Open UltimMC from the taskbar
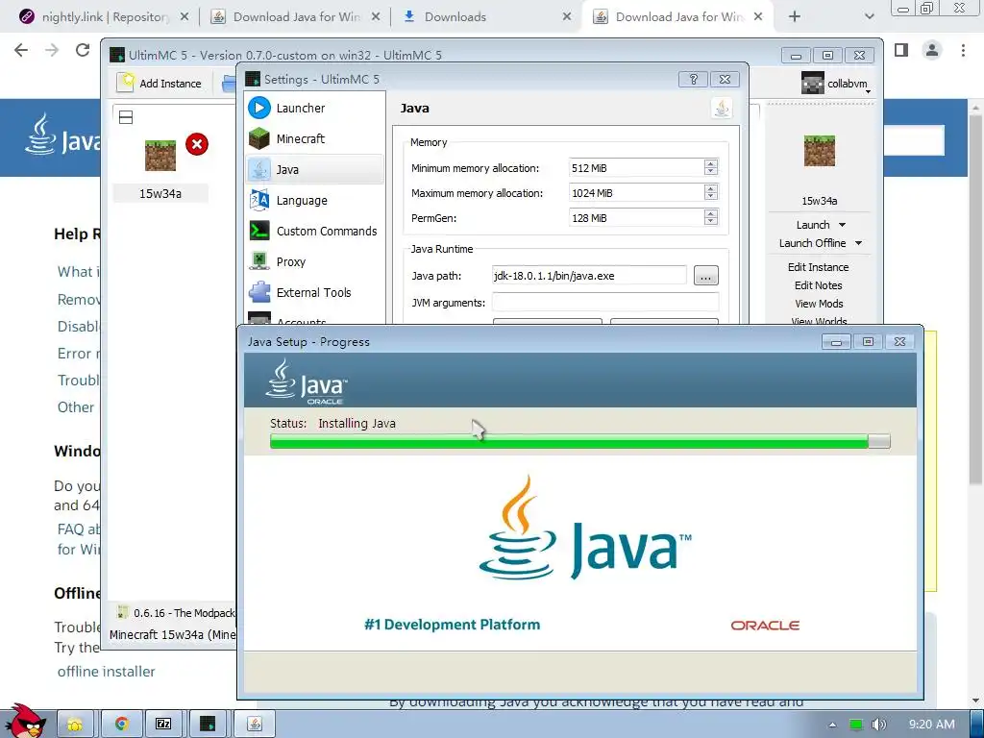984x738 pixels. click(x=208, y=725)
